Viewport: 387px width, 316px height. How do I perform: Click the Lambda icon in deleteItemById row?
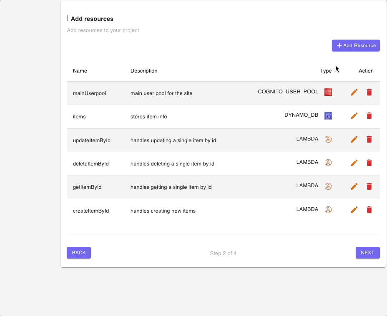coord(328,163)
